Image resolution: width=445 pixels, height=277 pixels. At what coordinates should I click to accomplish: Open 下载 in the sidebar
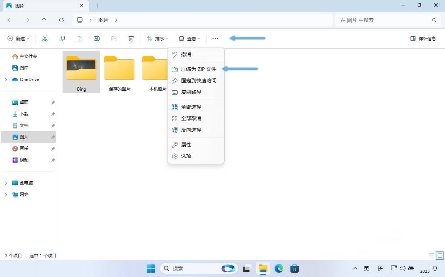tap(24, 114)
